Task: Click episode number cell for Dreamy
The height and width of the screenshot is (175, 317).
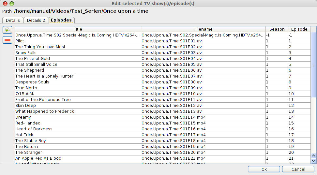Action: (x=299, y=117)
